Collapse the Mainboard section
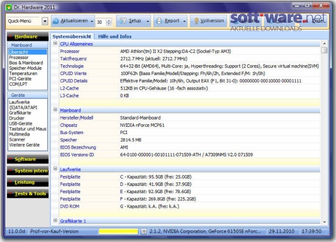Screen dimensions: 336x242 pos(55,109)
